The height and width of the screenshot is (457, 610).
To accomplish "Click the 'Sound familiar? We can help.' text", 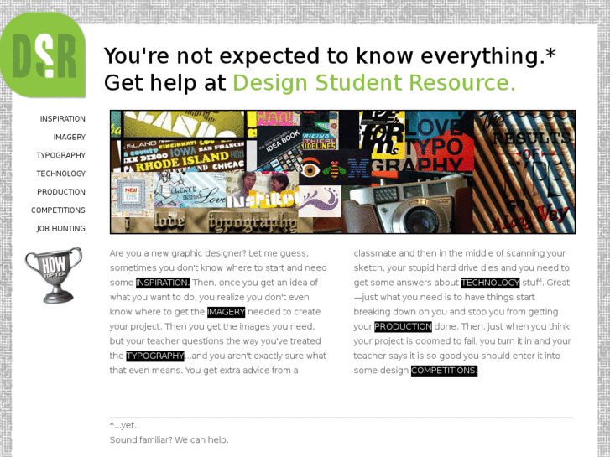I will [x=169, y=440].
